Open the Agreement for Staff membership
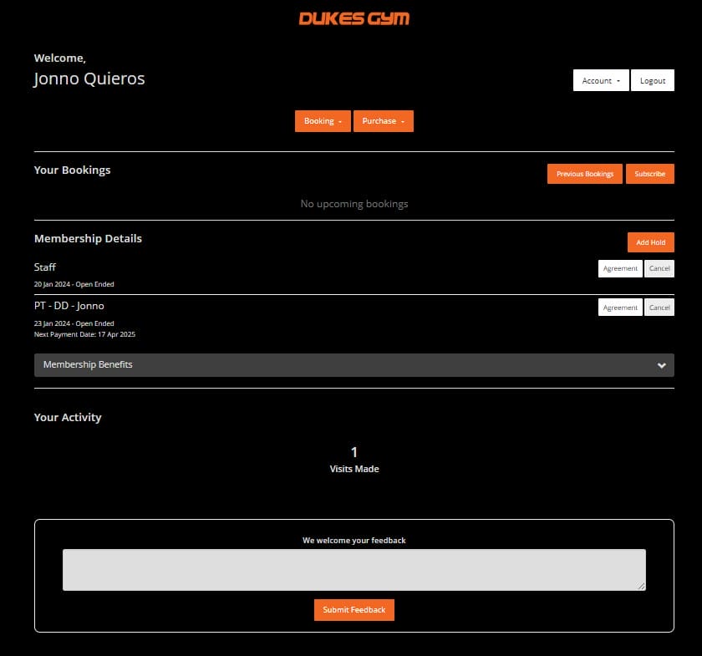The height and width of the screenshot is (656, 702). coord(620,268)
